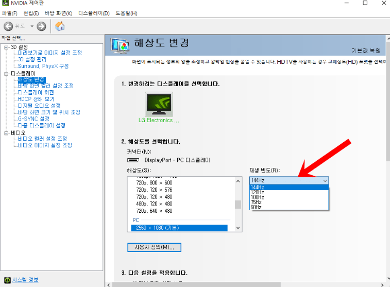
Task: Choose 144Hz in the refresh rate list
Action: point(289,187)
